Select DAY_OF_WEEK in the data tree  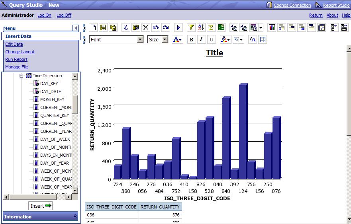click(55, 139)
